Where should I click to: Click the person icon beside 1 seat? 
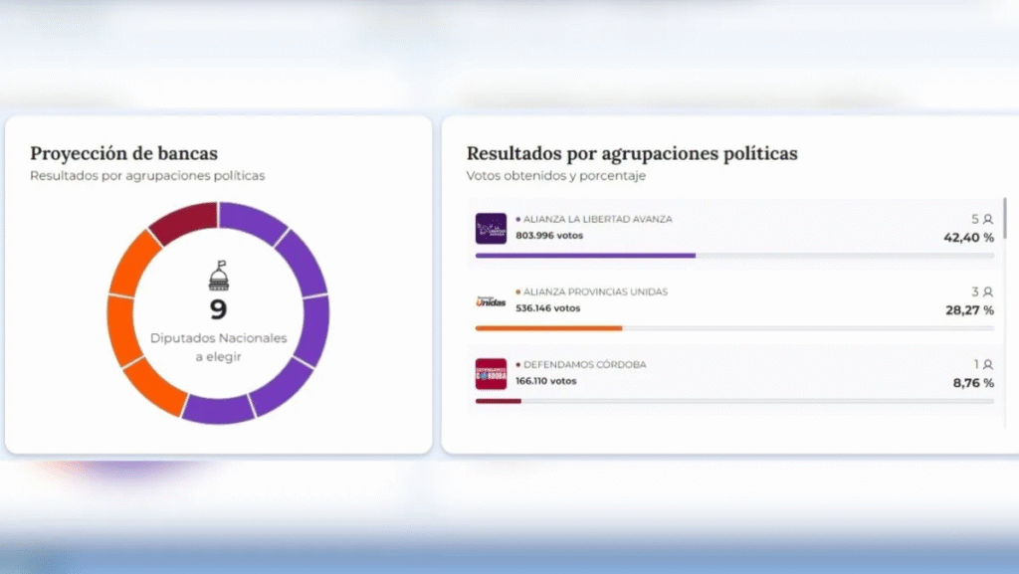coord(988,364)
